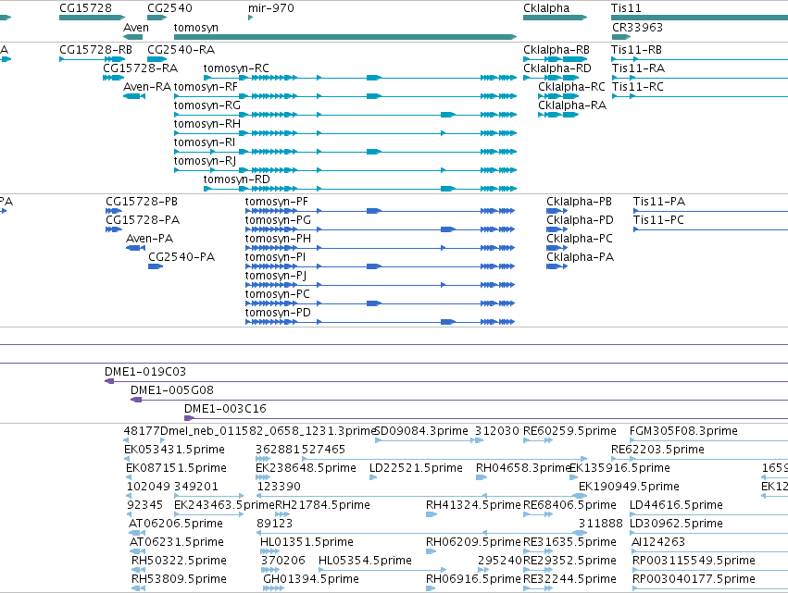This screenshot has height=593, width=788.
Task: Select the tomosyn-RG transcript label
Action: point(207,105)
